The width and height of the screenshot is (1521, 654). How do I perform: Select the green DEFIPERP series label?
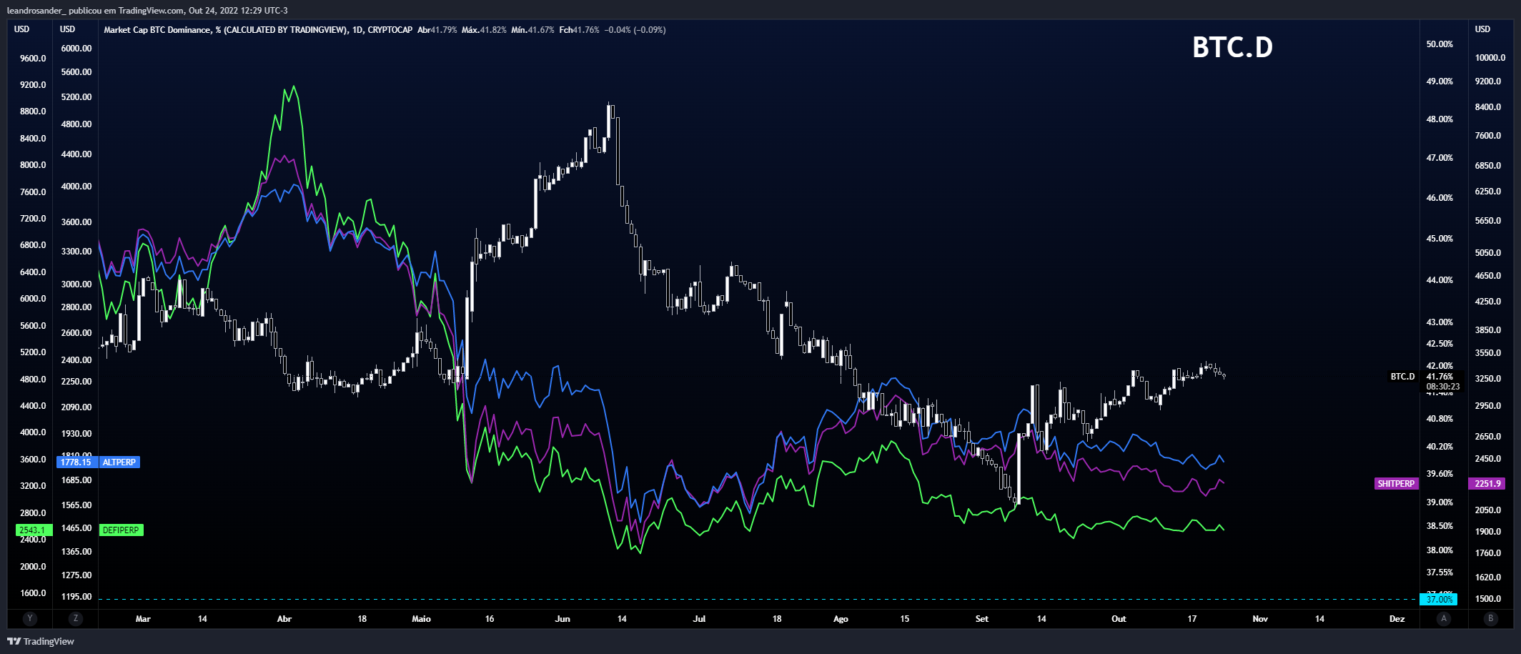[121, 530]
